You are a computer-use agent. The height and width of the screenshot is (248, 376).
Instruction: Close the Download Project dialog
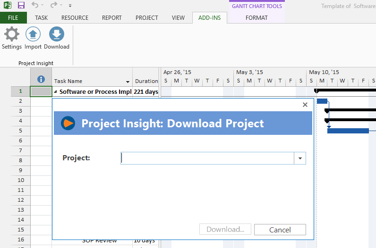pyautogui.click(x=305, y=105)
